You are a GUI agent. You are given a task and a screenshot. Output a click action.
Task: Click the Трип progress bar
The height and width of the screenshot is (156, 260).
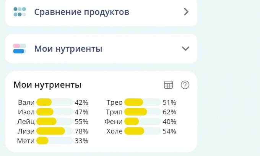[x=142, y=112]
